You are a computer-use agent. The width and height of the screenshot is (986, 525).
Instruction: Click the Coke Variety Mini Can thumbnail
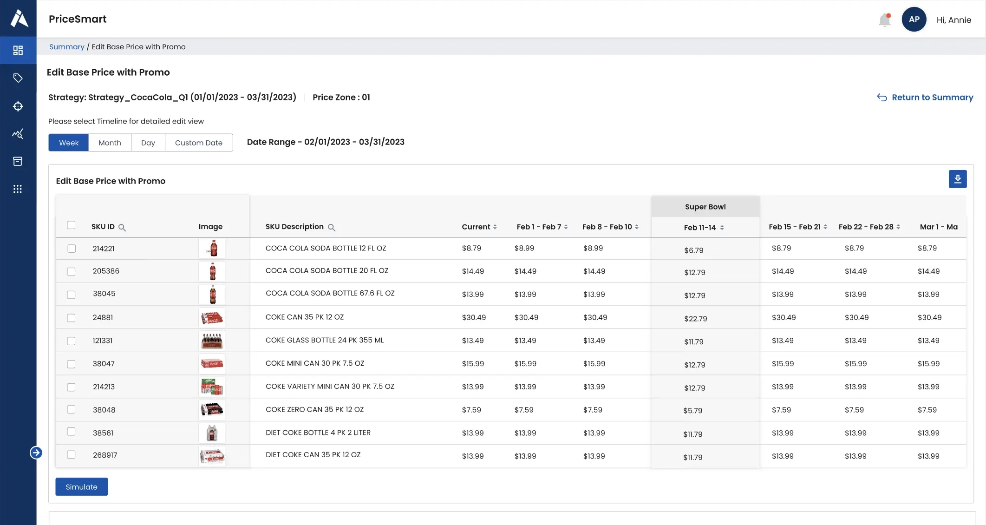click(x=212, y=387)
